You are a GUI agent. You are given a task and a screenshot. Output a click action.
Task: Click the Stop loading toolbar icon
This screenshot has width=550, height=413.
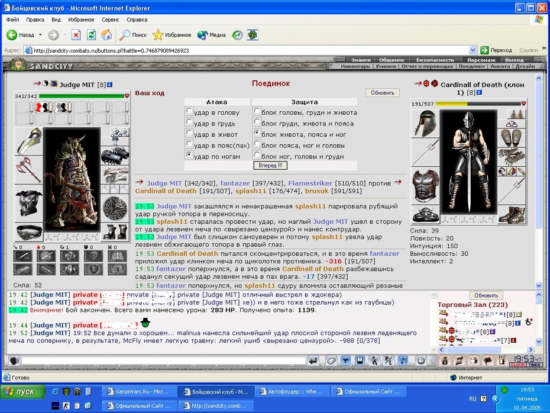pos(76,35)
